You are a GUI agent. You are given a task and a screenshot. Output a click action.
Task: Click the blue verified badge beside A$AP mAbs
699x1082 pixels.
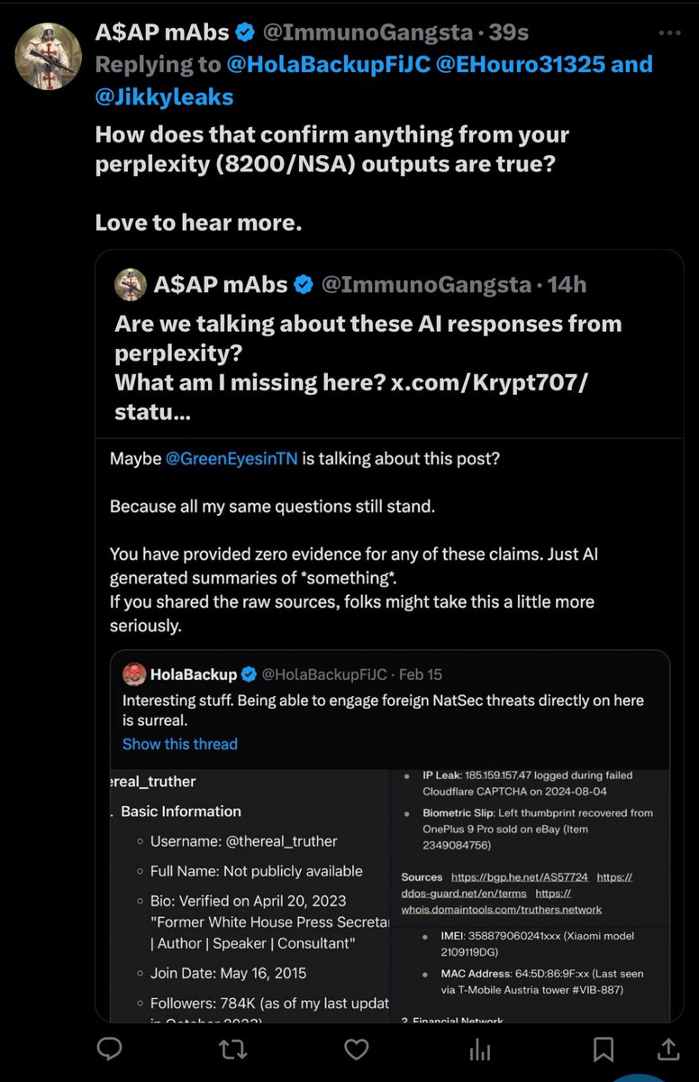243,32
